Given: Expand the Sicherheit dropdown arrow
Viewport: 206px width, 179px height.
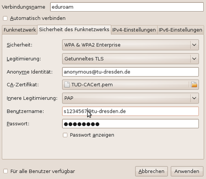Looking at the screenshot, I should point(194,45).
